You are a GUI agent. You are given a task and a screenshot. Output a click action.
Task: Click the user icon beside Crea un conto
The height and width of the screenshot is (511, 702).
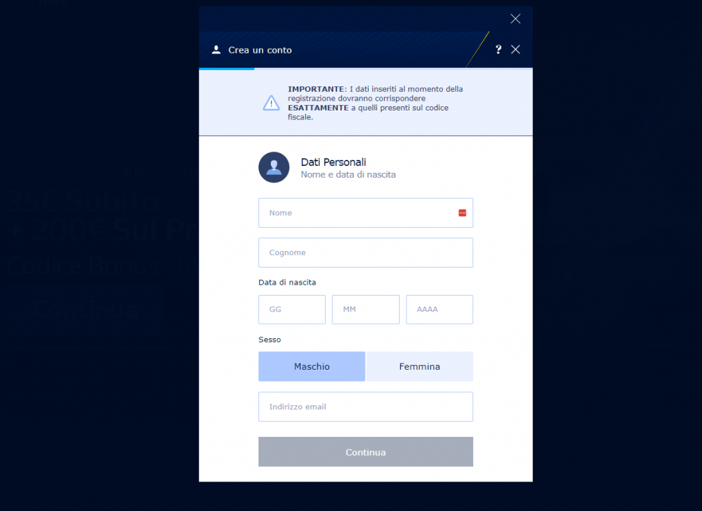coord(216,49)
